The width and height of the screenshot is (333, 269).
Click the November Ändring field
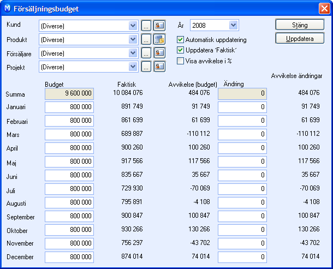coord(242,243)
